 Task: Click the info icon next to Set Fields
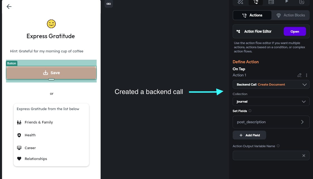click(250, 111)
